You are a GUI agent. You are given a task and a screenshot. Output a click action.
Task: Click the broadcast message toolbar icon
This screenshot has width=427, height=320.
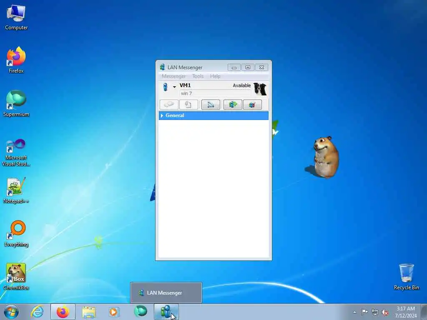pyautogui.click(x=211, y=105)
